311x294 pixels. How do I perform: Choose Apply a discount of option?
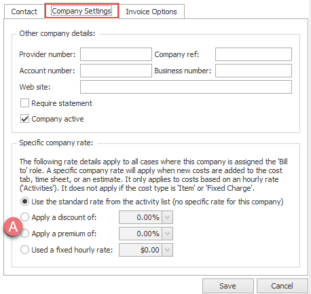pyautogui.click(x=24, y=217)
